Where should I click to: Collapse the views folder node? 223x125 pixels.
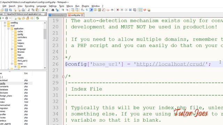[12, 64]
